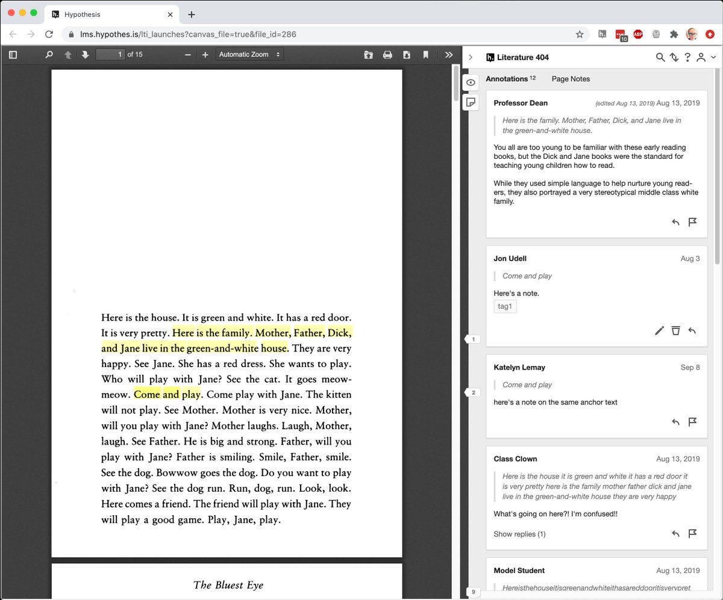
Task: Zoom in the PDF with plus
Action: [205, 55]
